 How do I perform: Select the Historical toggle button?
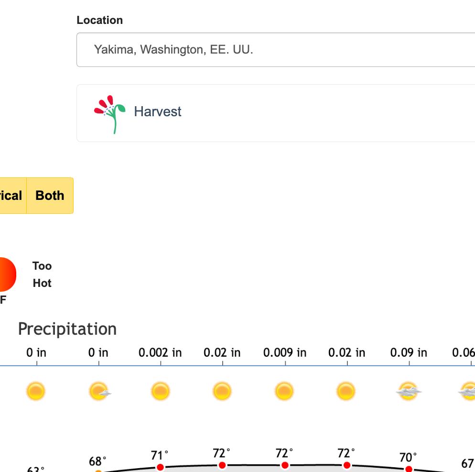point(11,196)
